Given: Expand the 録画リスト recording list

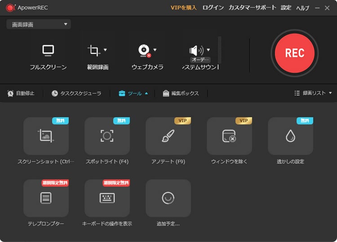Looking at the screenshot, I should click(x=313, y=93).
